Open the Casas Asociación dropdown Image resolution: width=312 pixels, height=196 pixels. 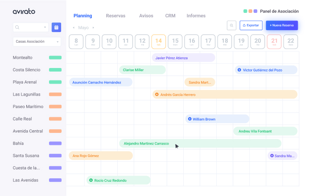point(37,41)
